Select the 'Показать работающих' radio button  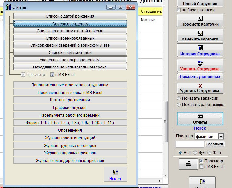tap(179, 105)
